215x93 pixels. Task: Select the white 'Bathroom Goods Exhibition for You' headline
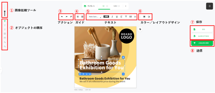(x=102, y=65)
